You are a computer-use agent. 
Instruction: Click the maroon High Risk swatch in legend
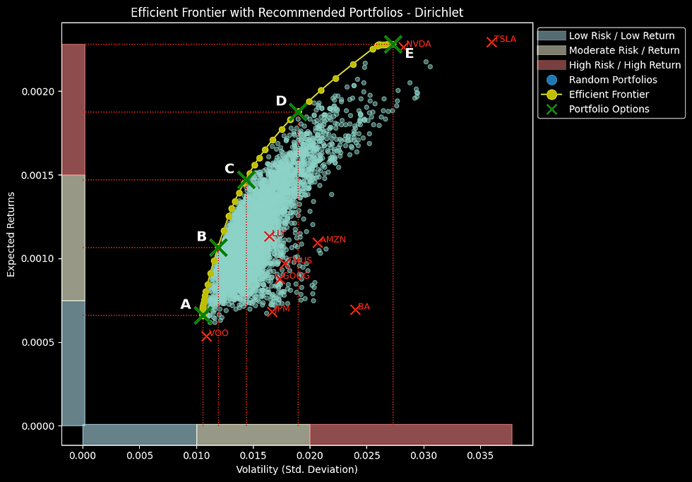[x=554, y=64]
